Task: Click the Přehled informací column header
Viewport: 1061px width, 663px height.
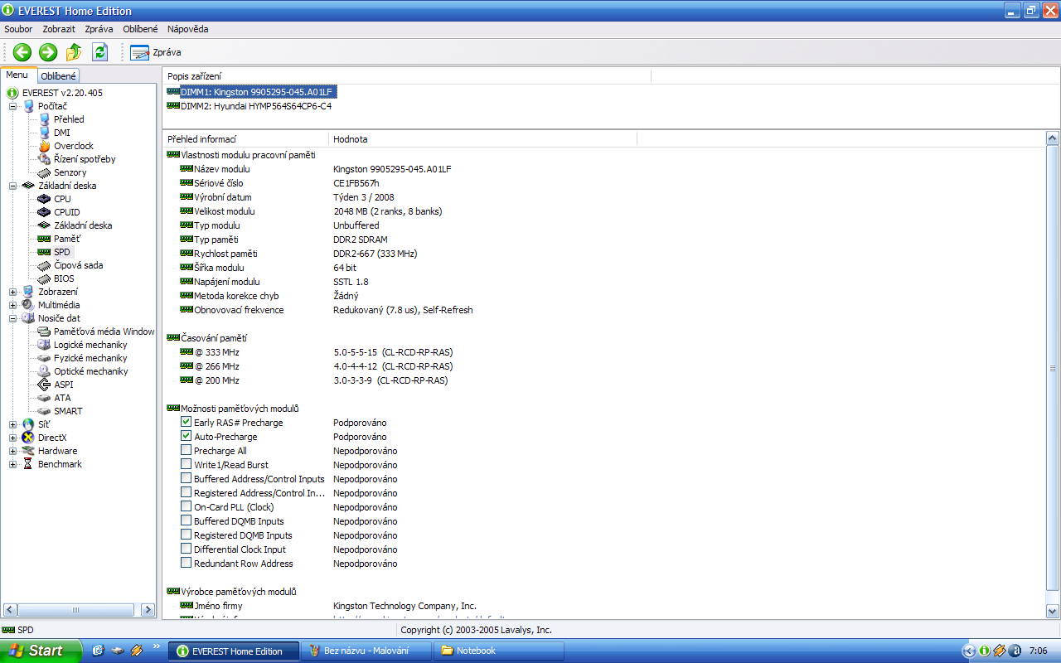Action: click(245, 139)
